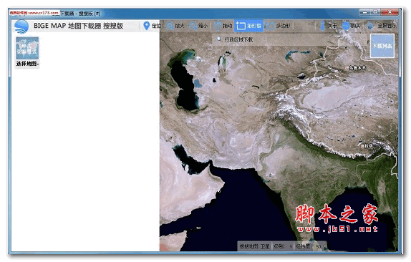The width and height of the screenshot is (411, 262).
Task: Switch to 全屏显示 fullscreen view
Action: tap(382, 26)
